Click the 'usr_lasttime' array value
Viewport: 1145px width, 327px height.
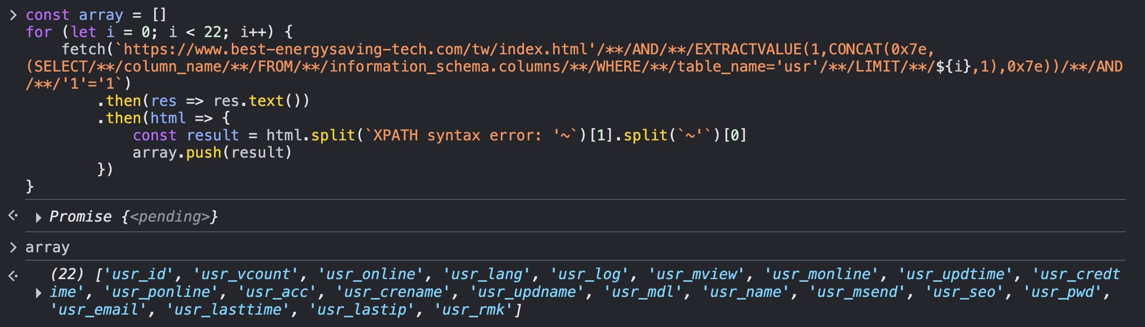click(227, 309)
